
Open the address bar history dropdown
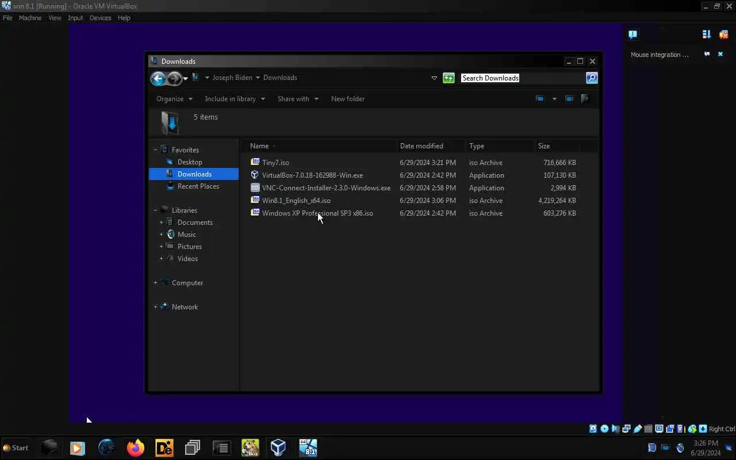(x=434, y=78)
